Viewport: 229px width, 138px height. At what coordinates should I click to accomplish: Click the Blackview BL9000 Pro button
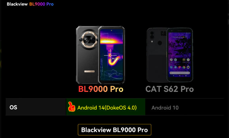pos(114,130)
